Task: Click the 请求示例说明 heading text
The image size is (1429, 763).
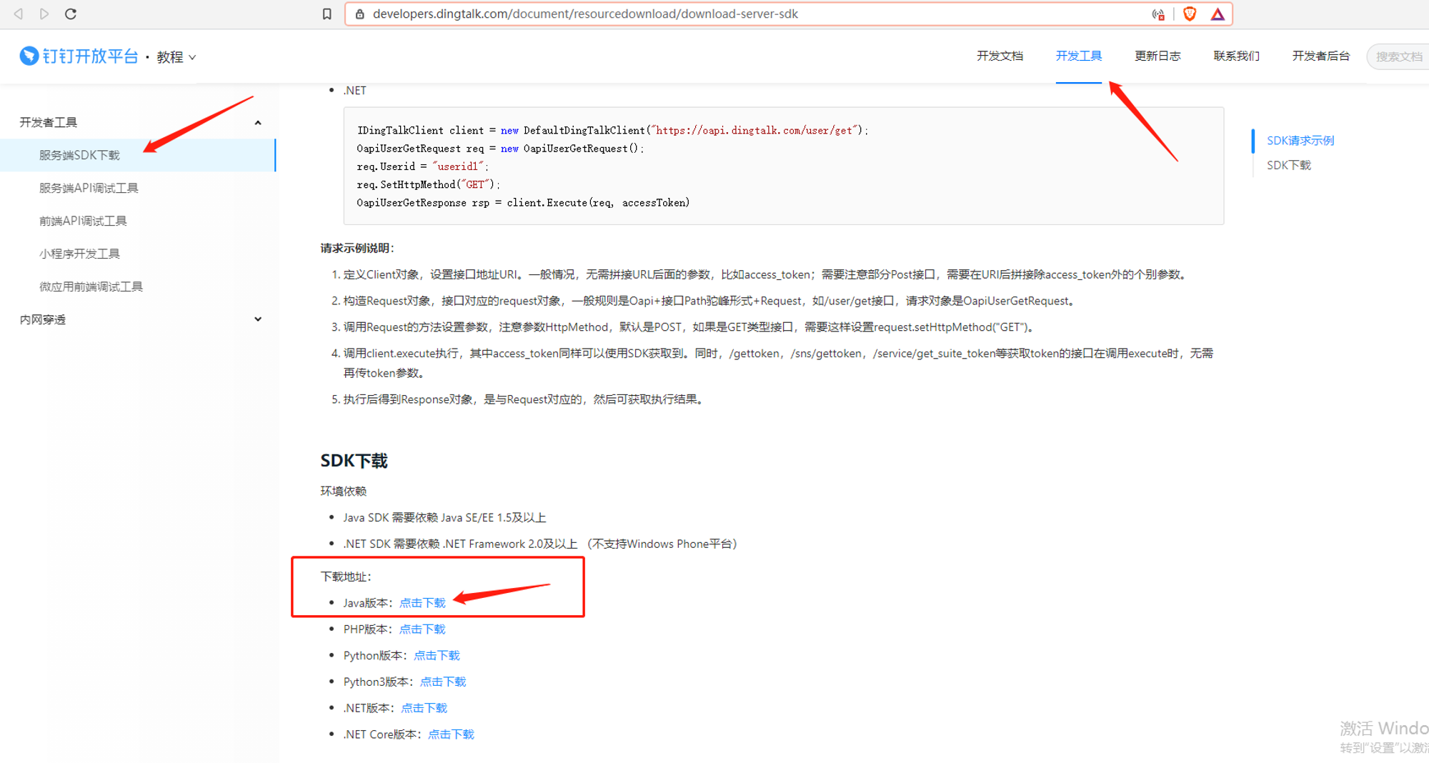Action: (357, 248)
